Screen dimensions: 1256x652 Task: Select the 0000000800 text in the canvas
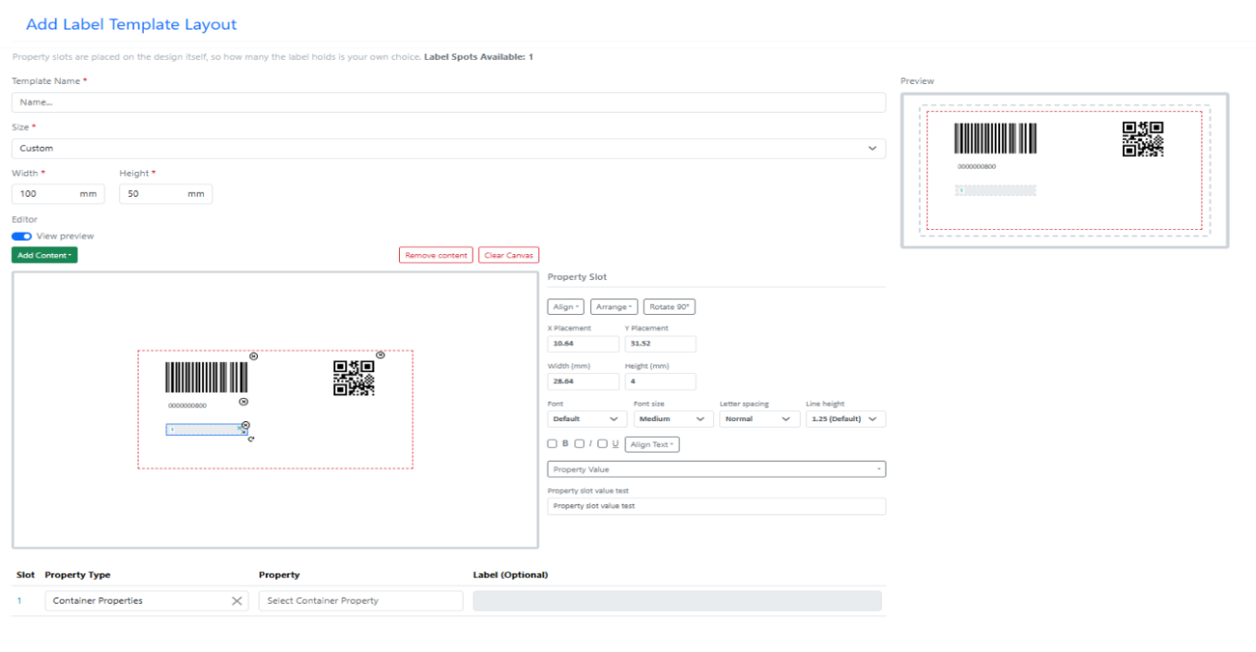point(187,405)
